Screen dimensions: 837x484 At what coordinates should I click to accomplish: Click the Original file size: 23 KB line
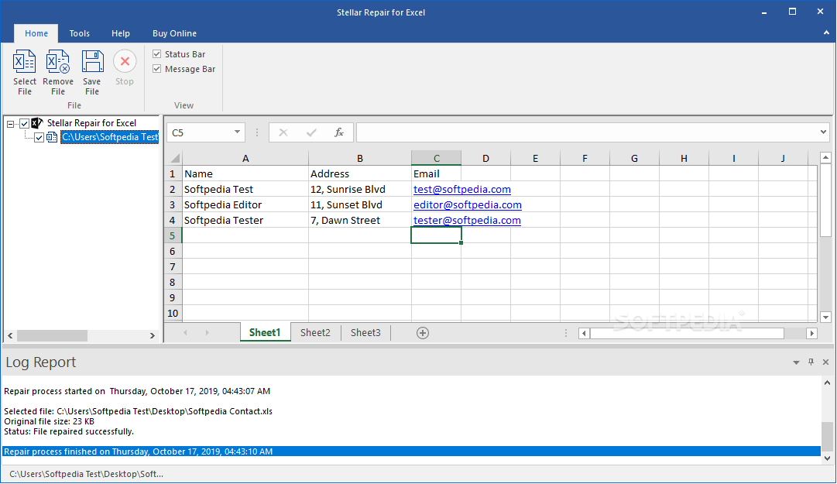pyautogui.click(x=49, y=421)
